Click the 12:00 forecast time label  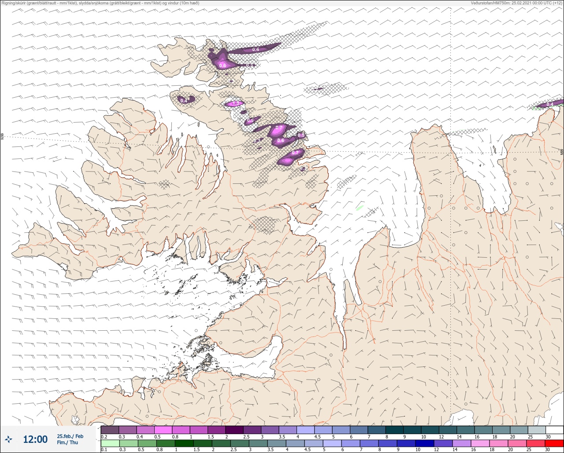coord(35,439)
